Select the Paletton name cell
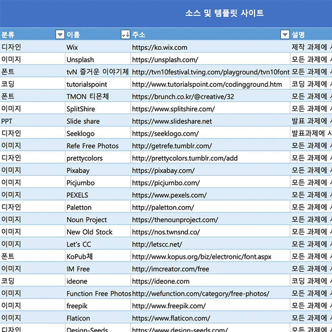This screenshot has height=332, width=332. (x=98, y=207)
